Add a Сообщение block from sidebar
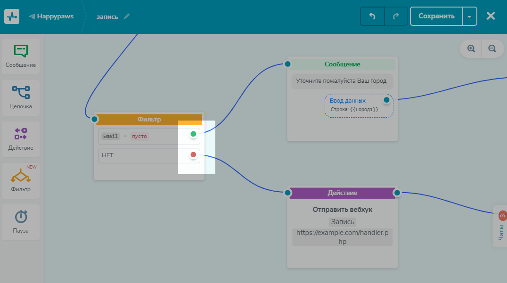The width and height of the screenshot is (507, 283). (21, 56)
